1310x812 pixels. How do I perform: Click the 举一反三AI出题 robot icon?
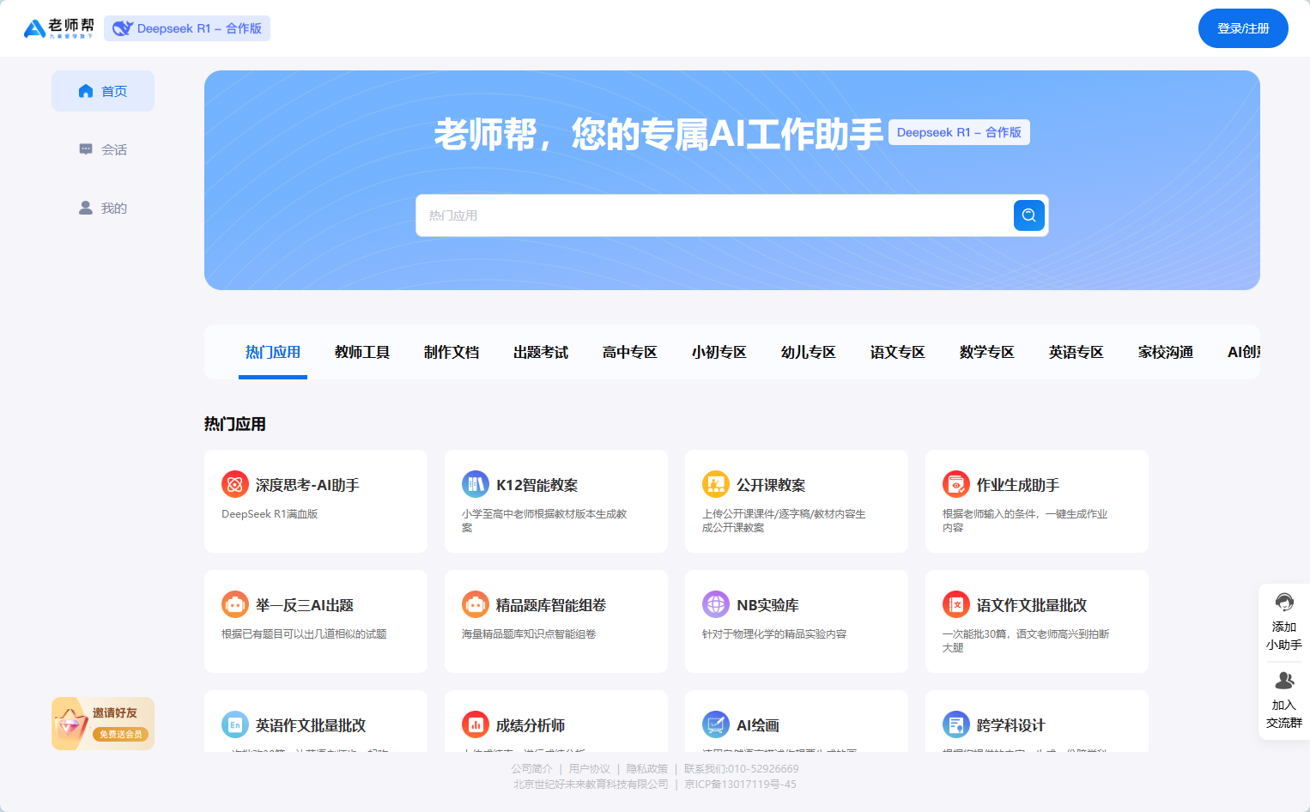(x=235, y=604)
